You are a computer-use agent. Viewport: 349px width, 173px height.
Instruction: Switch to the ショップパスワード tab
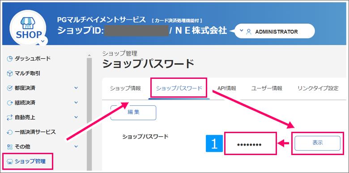coord(179,88)
